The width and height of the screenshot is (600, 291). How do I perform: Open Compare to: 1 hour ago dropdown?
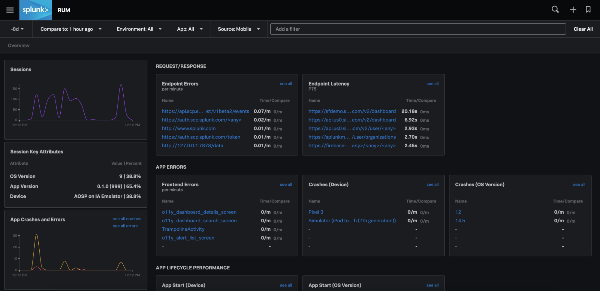tap(71, 29)
